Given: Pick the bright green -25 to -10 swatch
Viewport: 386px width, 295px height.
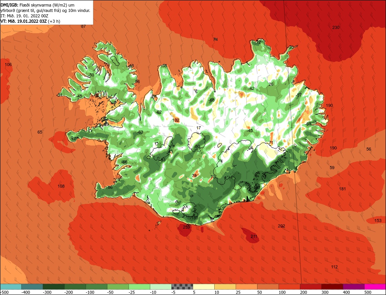Looking at the screenshot, I should [x=139, y=287].
